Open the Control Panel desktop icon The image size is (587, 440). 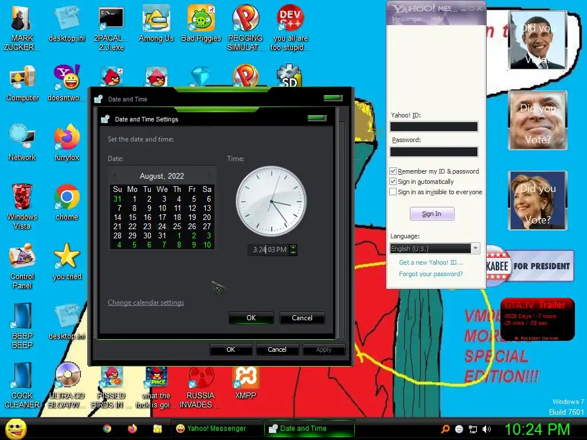(x=22, y=266)
